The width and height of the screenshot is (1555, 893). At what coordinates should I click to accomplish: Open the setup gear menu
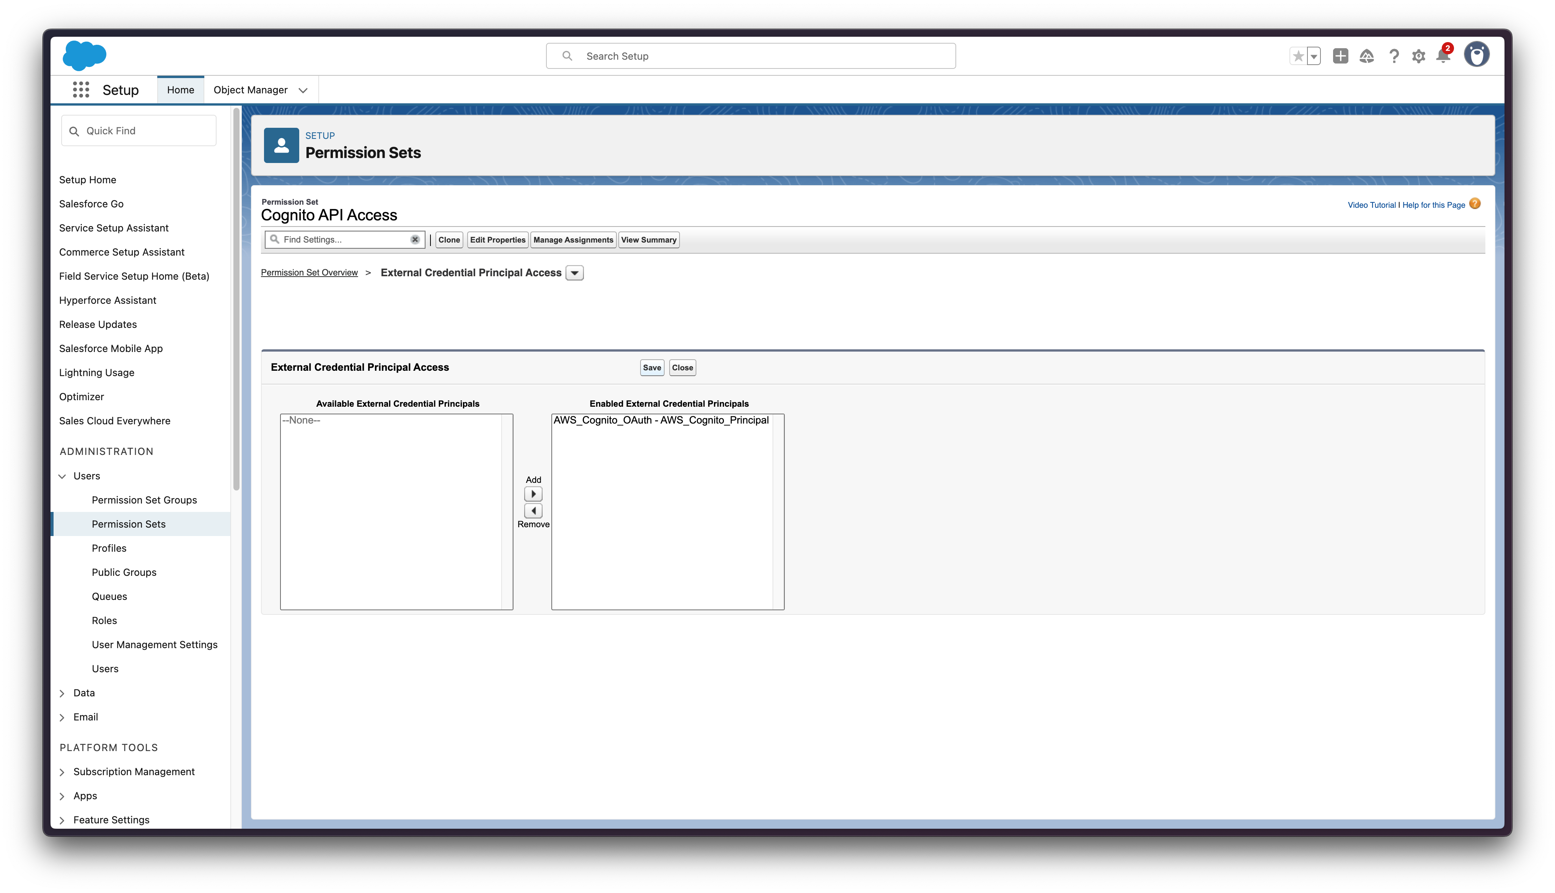pos(1418,56)
